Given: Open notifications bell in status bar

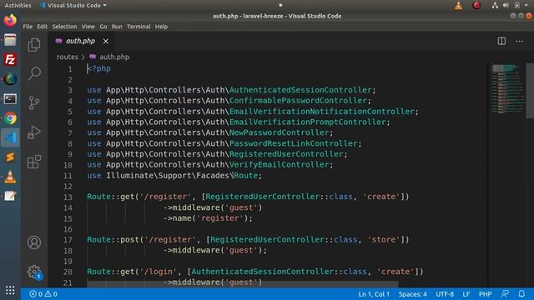Looking at the screenshot, I should [x=521, y=294].
